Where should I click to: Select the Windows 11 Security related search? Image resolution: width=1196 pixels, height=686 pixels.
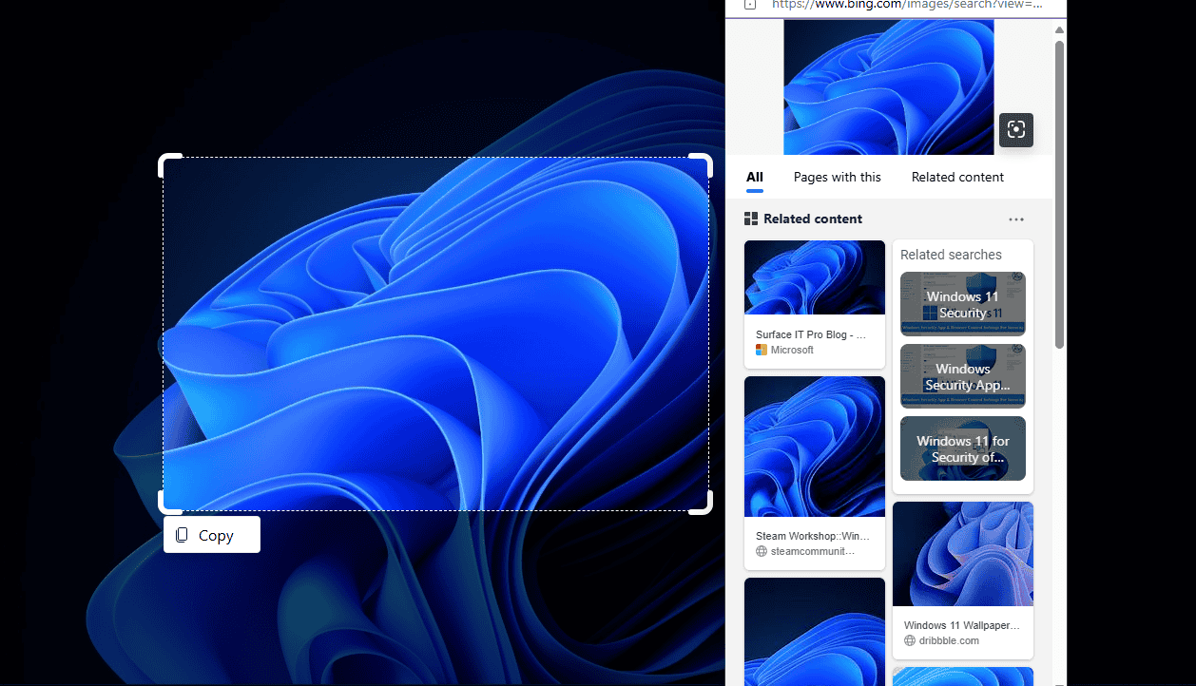point(963,304)
